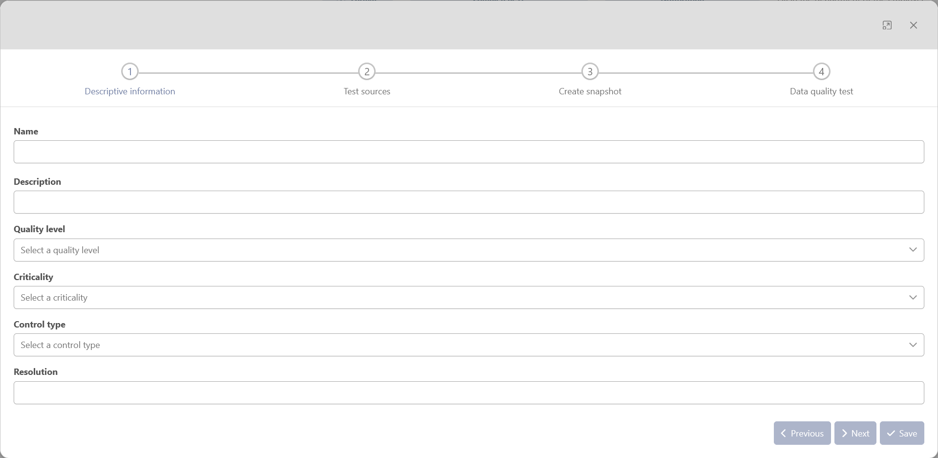Viewport: 938px width, 458px height.
Task: Select the Create snapshot step label
Action: click(x=590, y=91)
